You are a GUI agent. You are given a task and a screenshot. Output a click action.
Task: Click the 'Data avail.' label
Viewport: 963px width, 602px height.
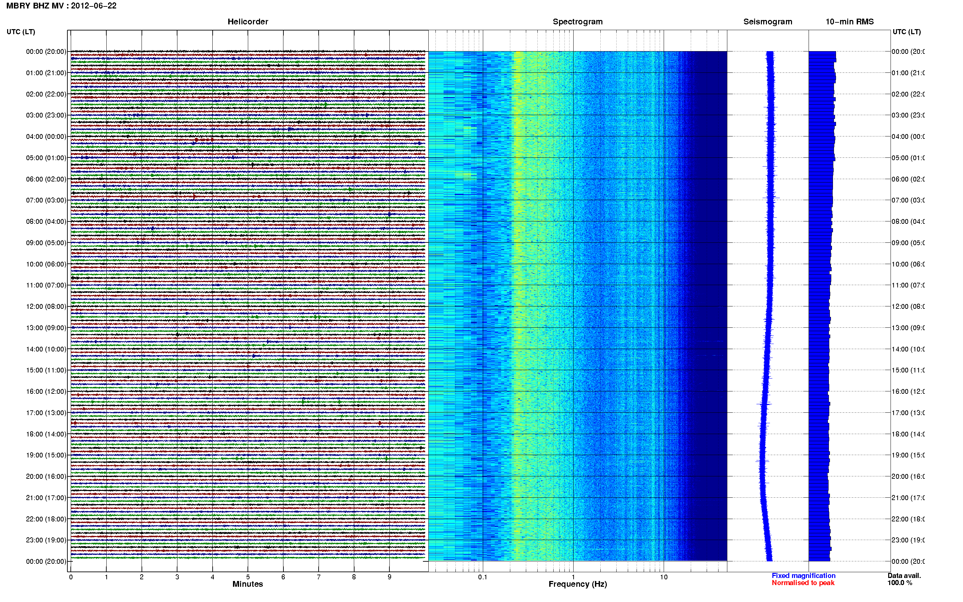coord(904,576)
